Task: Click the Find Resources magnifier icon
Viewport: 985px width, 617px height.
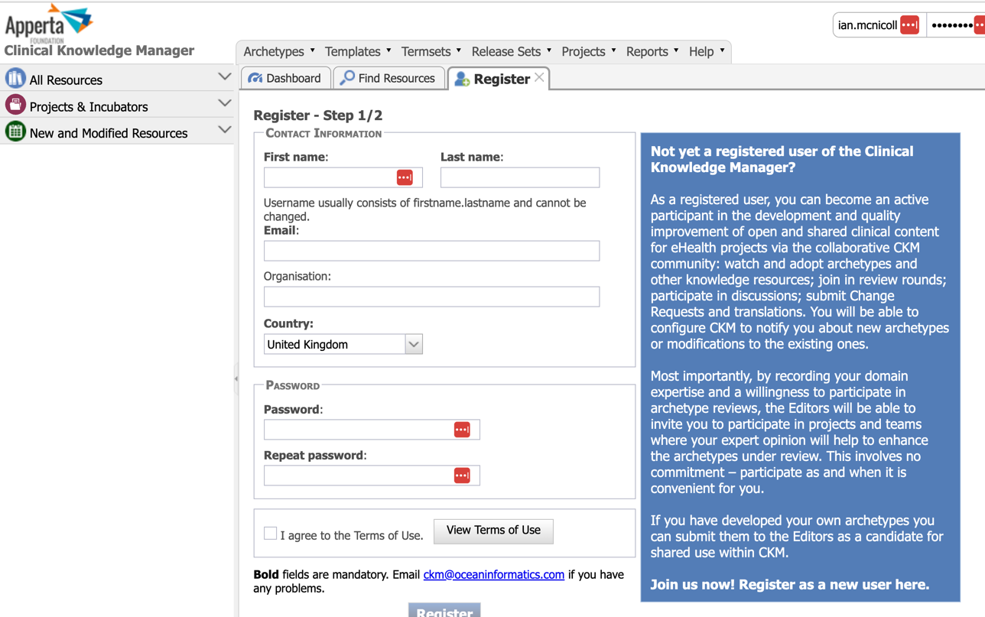Action: (348, 78)
